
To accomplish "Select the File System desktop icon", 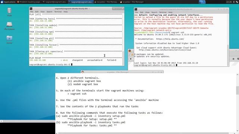I will (9, 26).
